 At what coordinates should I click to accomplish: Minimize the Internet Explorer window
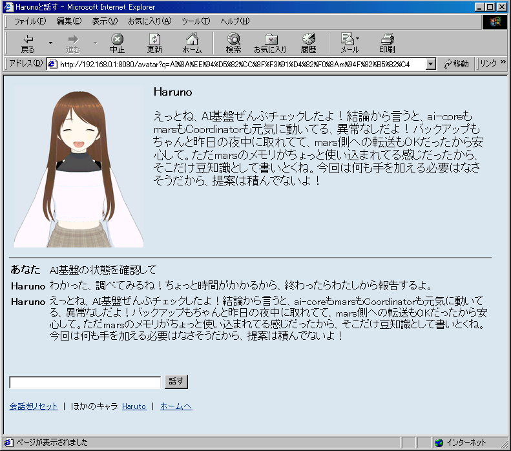(479, 7)
